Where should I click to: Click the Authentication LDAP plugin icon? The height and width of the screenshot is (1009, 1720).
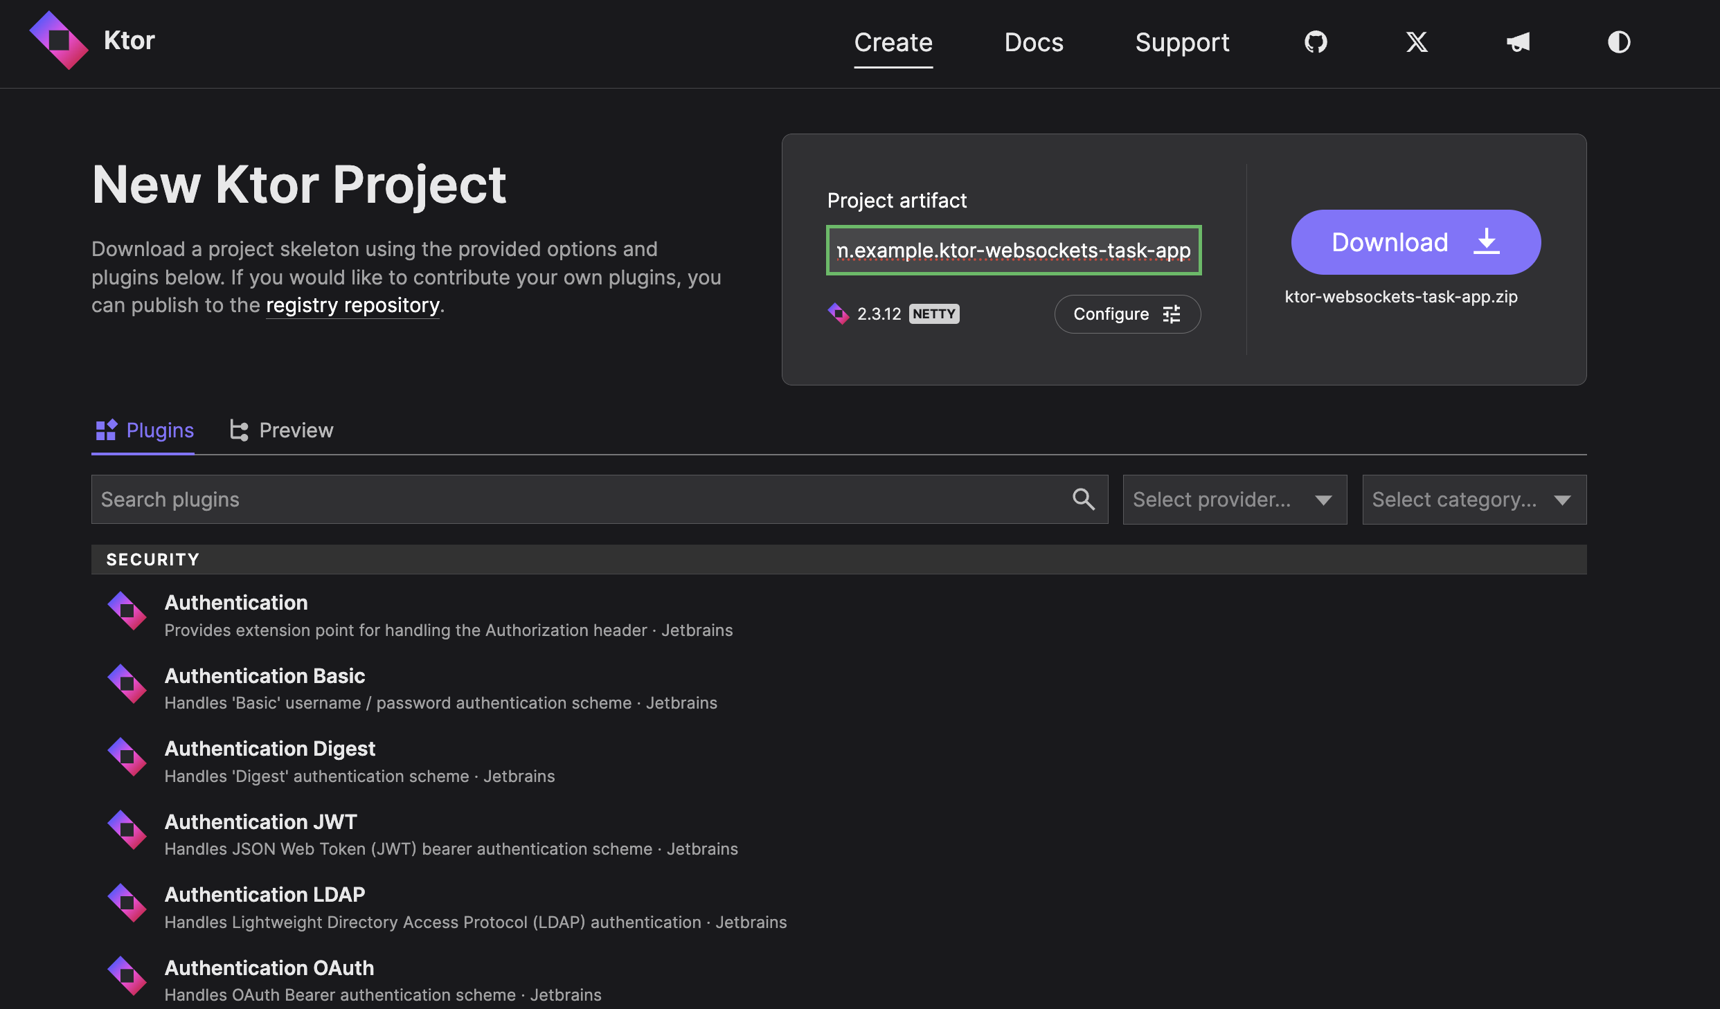127,903
